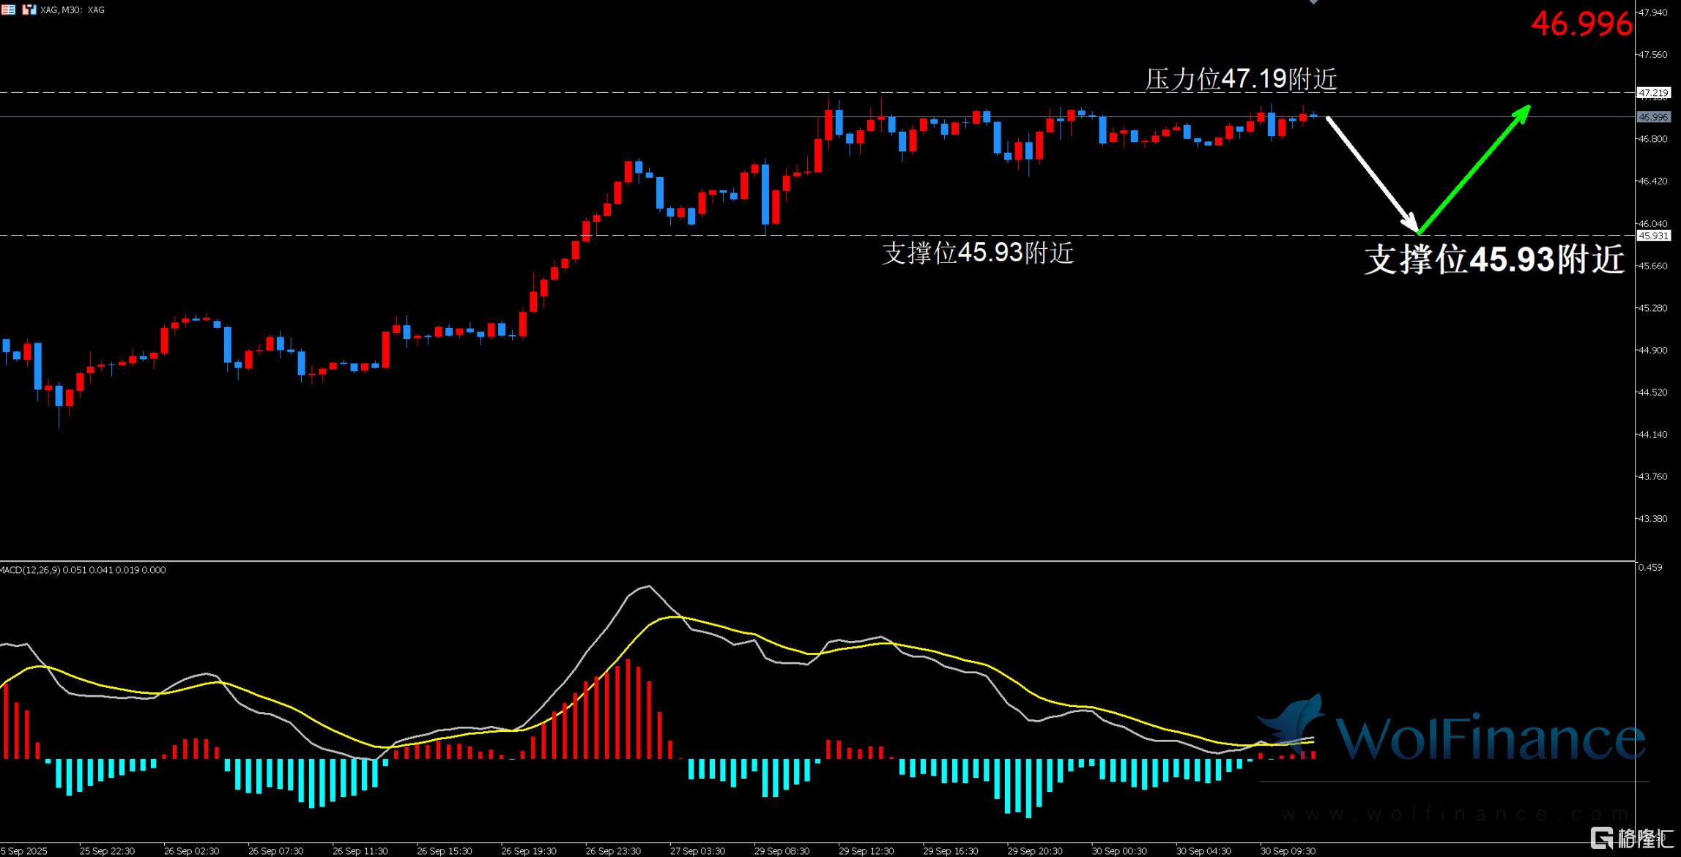Image resolution: width=1681 pixels, height=857 pixels.
Task: Select the large bold 支撑位45.93附近 label
Action: (x=1494, y=260)
